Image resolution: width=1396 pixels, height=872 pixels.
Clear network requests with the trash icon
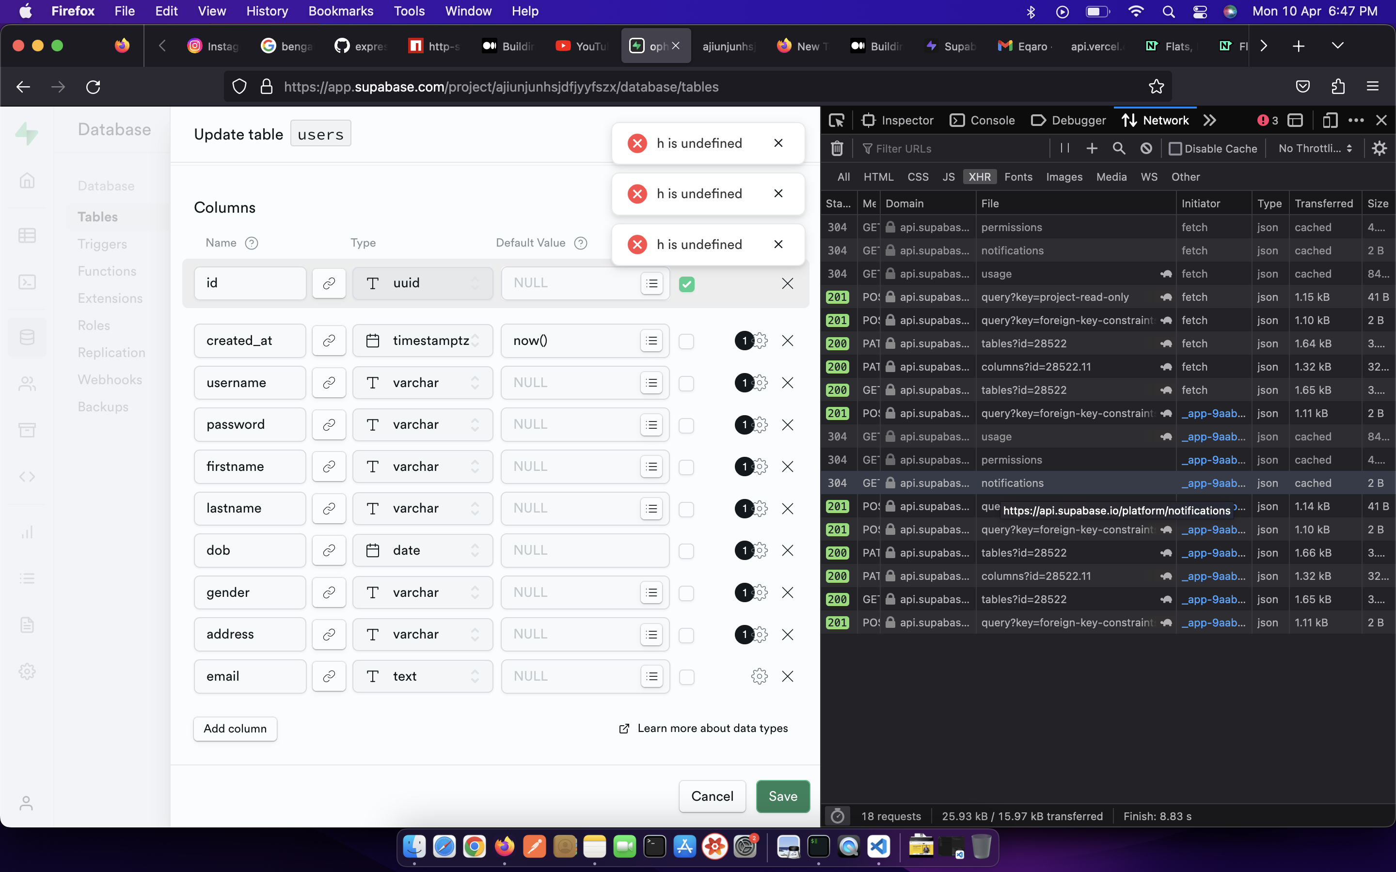[x=837, y=148]
